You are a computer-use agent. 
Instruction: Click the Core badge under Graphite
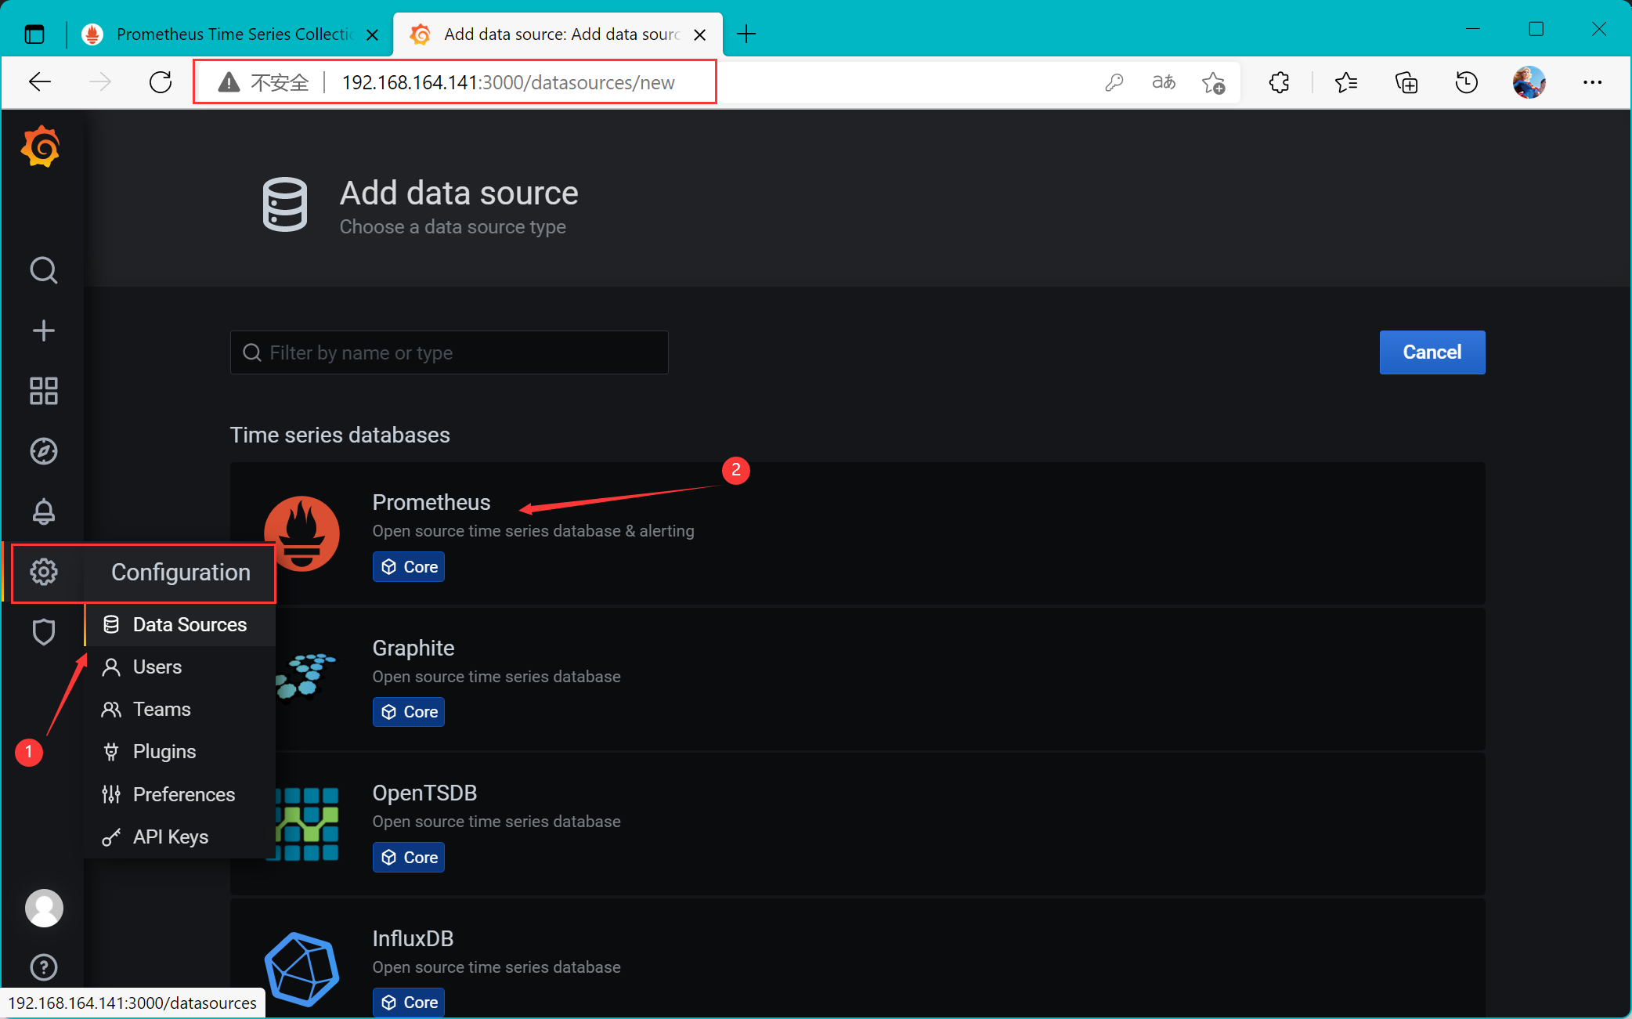[409, 712]
